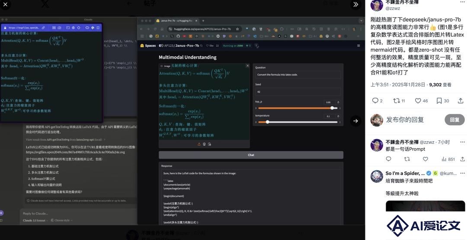
Task: Open the Hugging Face hamburger menu
Action: pos(358,45)
